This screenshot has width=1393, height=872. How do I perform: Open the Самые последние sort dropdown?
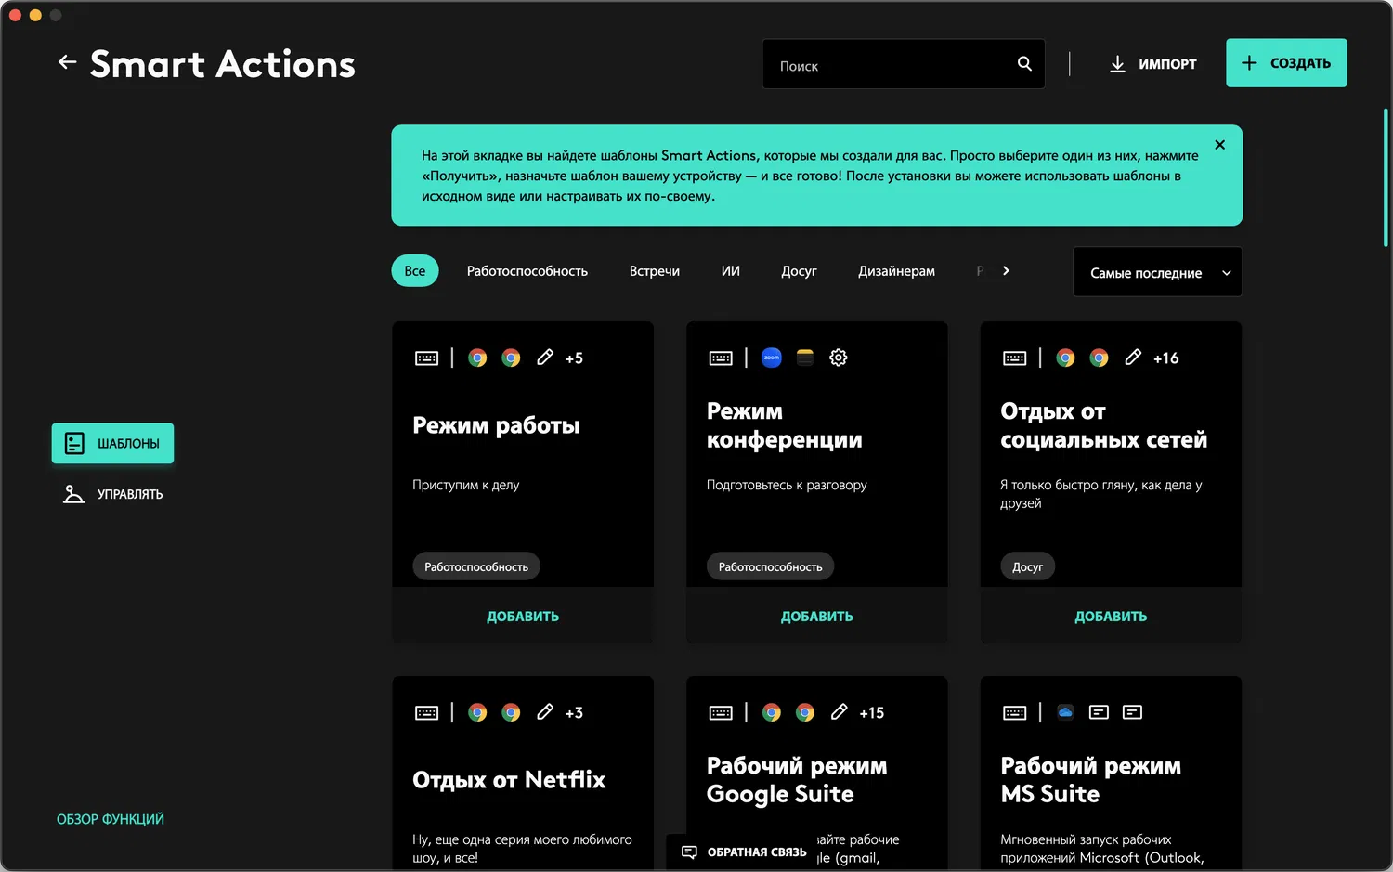coord(1157,272)
